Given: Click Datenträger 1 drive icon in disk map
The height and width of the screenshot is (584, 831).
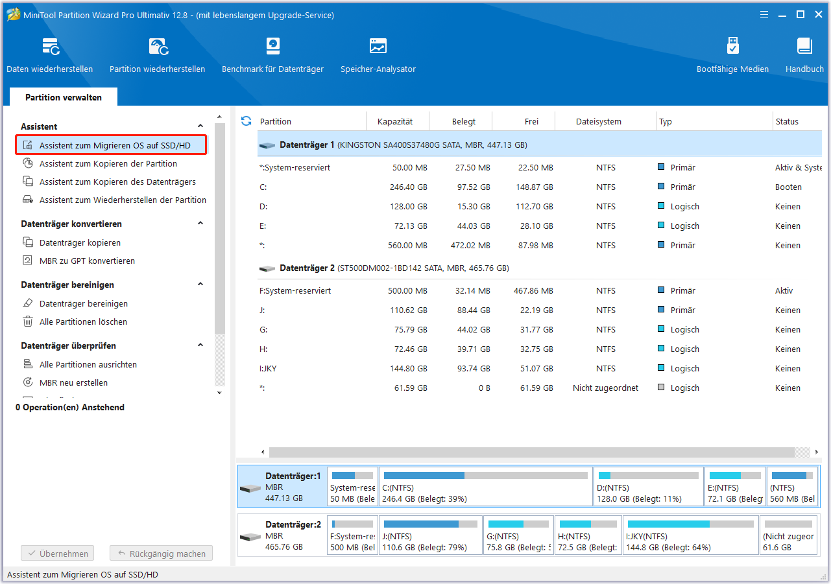Looking at the screenshot, I should click(250, 487).
